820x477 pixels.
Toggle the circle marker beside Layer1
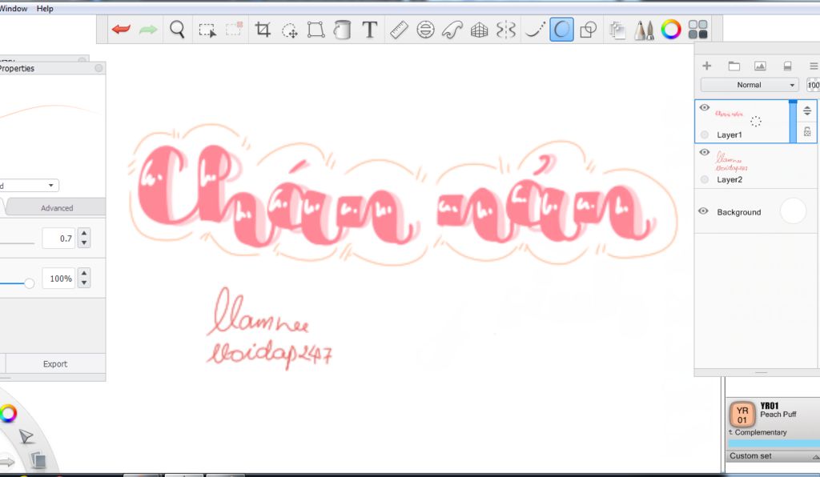coord(705,134)
